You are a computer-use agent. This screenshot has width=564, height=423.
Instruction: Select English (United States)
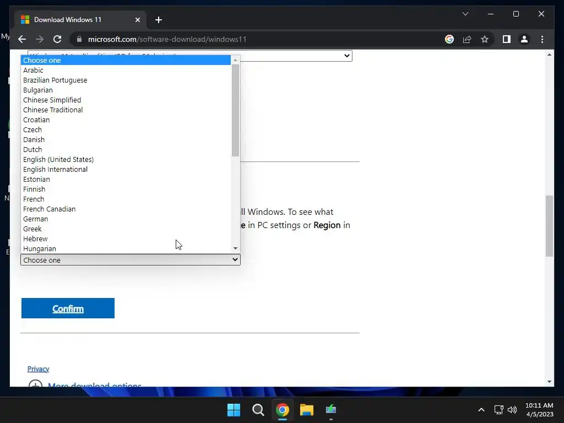coord(126,159)
